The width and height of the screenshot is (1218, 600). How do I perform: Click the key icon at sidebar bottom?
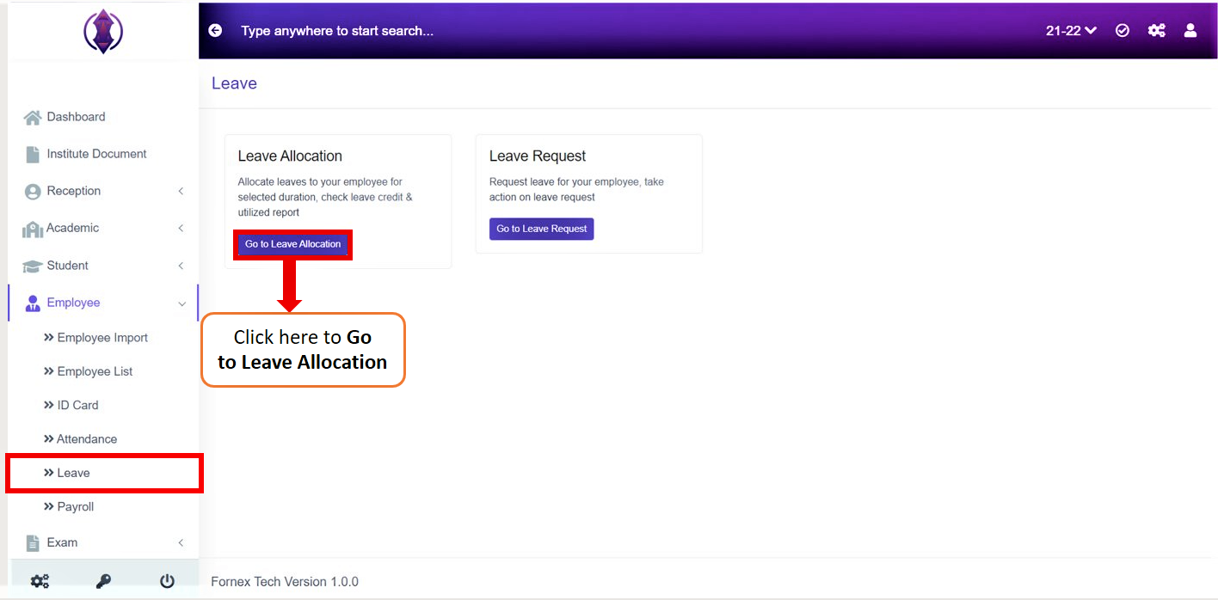pos(103,582)
